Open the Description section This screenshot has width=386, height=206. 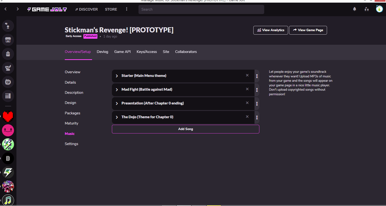(x=74, y=93)
